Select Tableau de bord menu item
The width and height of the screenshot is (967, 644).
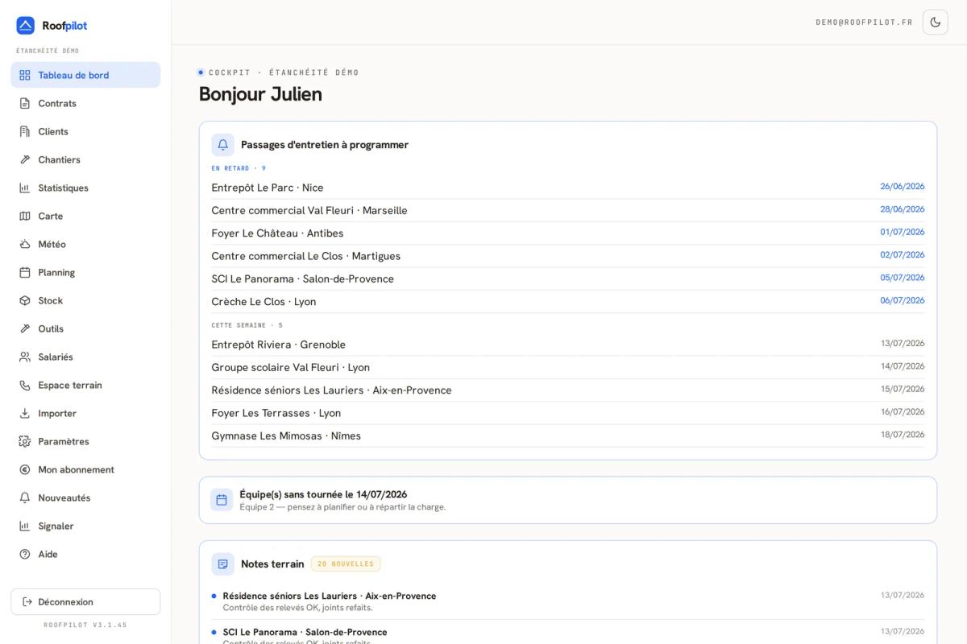(85, 75)
